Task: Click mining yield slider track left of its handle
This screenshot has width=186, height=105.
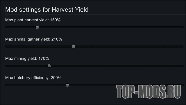Action: click(26, 66)
